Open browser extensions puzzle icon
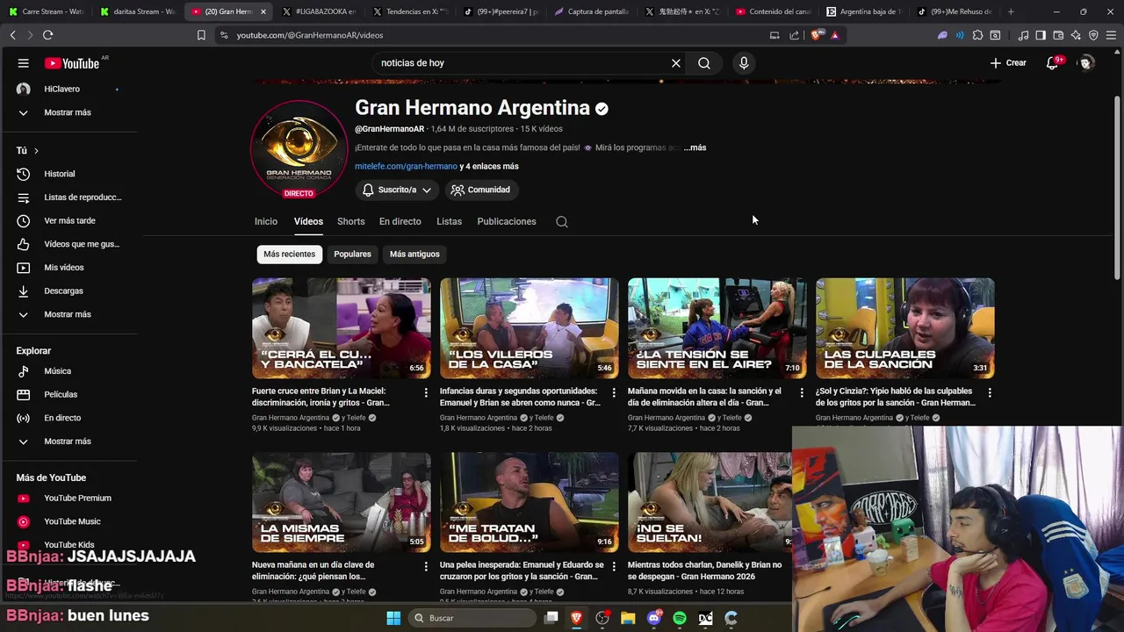The height and width of the screenshot is (632, 1124). [x=977, y=35]
